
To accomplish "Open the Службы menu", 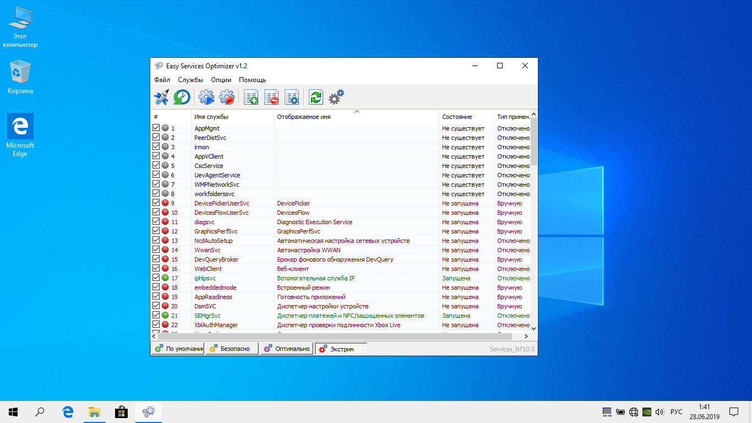I will (190, 80).
